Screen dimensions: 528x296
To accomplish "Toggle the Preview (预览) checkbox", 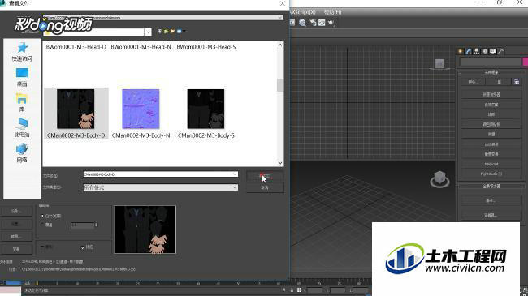I will 83,247.
